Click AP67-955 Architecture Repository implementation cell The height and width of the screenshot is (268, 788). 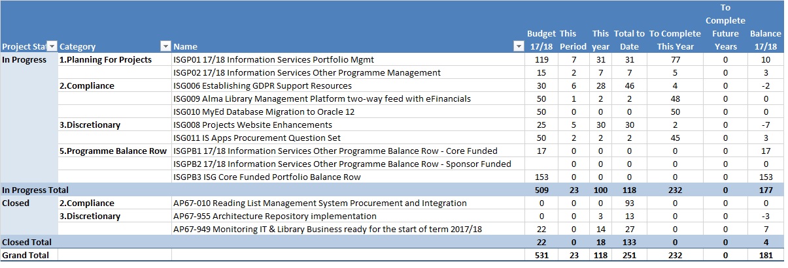click(275, 216)
